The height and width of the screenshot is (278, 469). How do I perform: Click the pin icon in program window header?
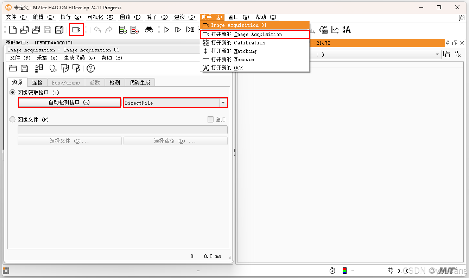pyautogui.click(x=448, y=43)
